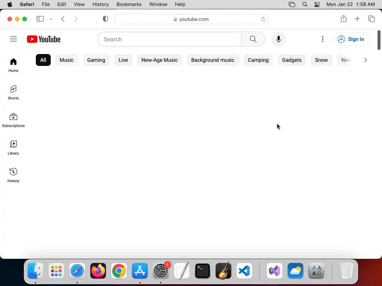Filter by Gaming chip
Screen dimensions: 382x286
96,60
